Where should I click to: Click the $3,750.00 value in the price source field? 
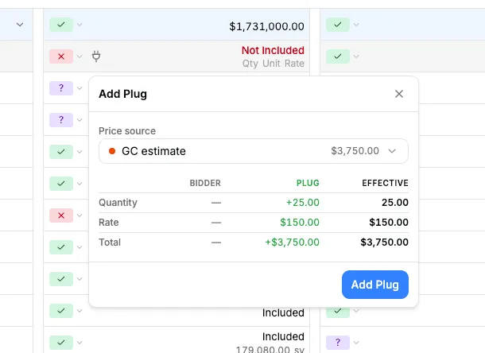tap(355, 151)
